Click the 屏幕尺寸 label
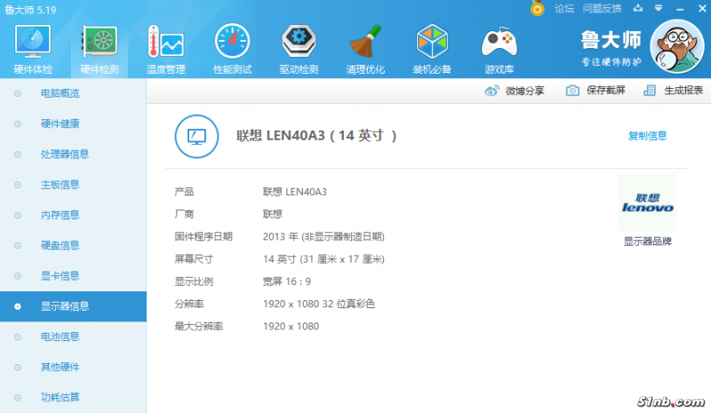Screen dimensions: 711x413 click(194, 259)
